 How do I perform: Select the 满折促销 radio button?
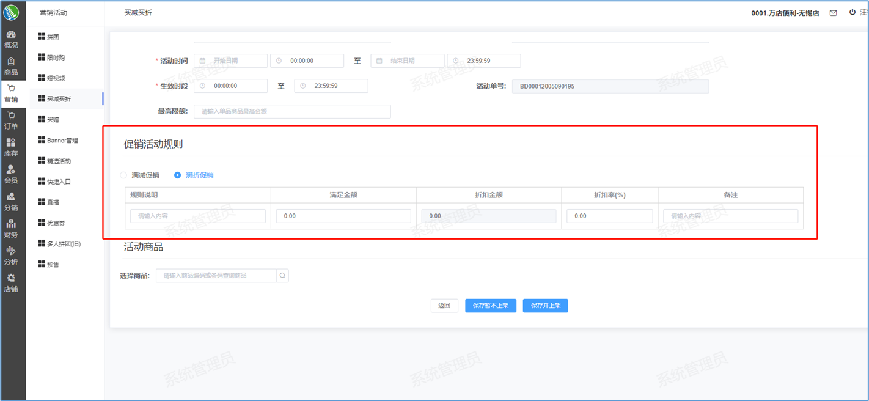178,175
